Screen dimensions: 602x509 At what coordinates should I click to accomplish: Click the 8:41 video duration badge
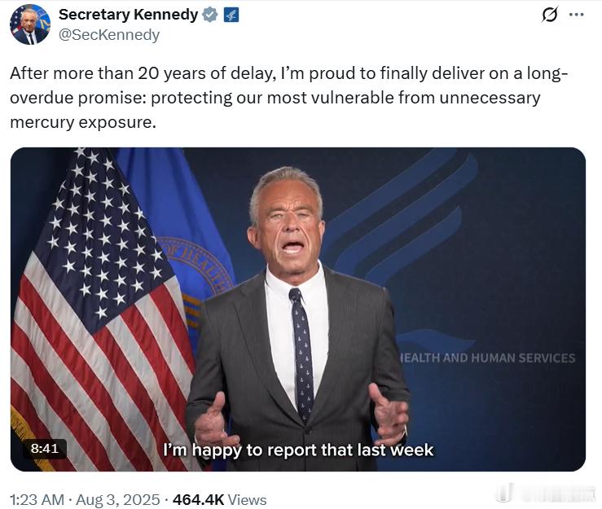(x=45, y=449)
